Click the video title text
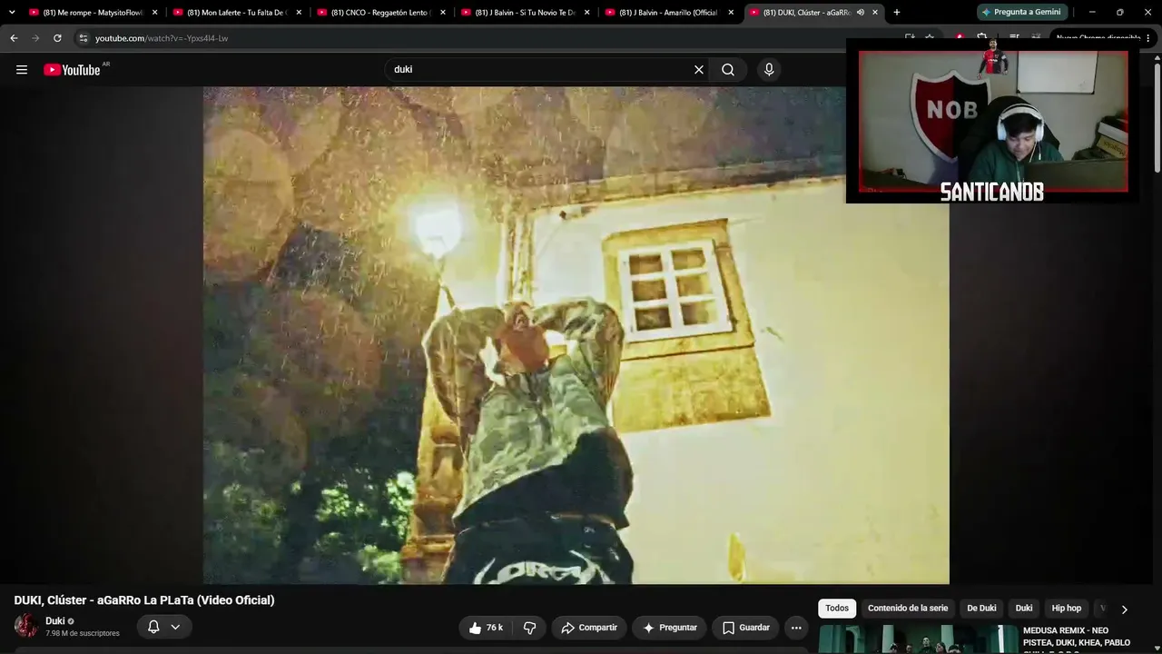 click(144, 600)
